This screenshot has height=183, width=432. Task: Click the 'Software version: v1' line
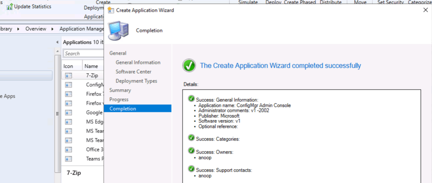[219, 121]
